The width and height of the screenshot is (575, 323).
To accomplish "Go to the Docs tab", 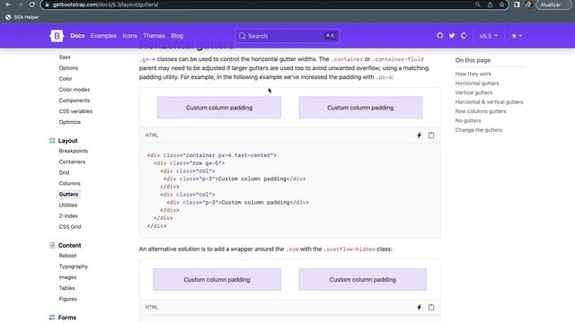I will (x=77, y=36).
